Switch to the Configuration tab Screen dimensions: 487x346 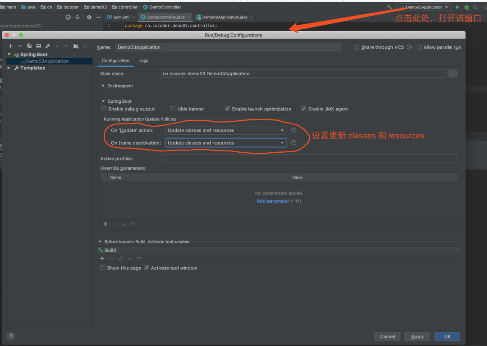click(x=115, y=60)
